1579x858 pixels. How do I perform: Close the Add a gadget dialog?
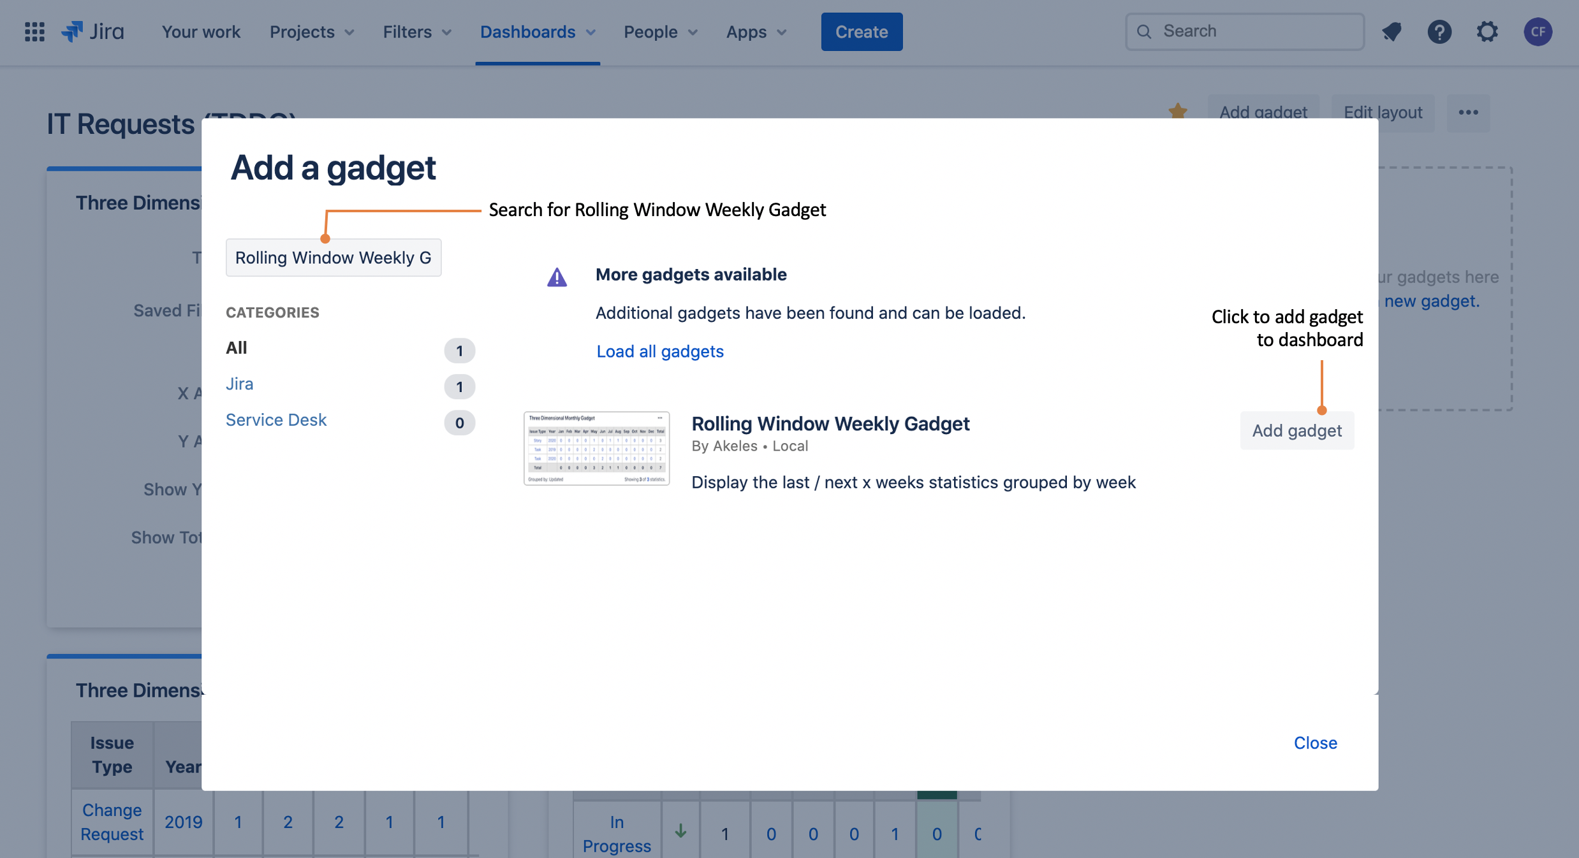coord(1315,743)
